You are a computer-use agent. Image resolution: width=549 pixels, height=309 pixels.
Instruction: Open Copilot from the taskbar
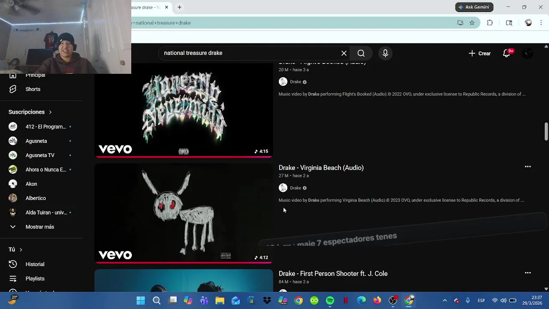click(188, 301)
